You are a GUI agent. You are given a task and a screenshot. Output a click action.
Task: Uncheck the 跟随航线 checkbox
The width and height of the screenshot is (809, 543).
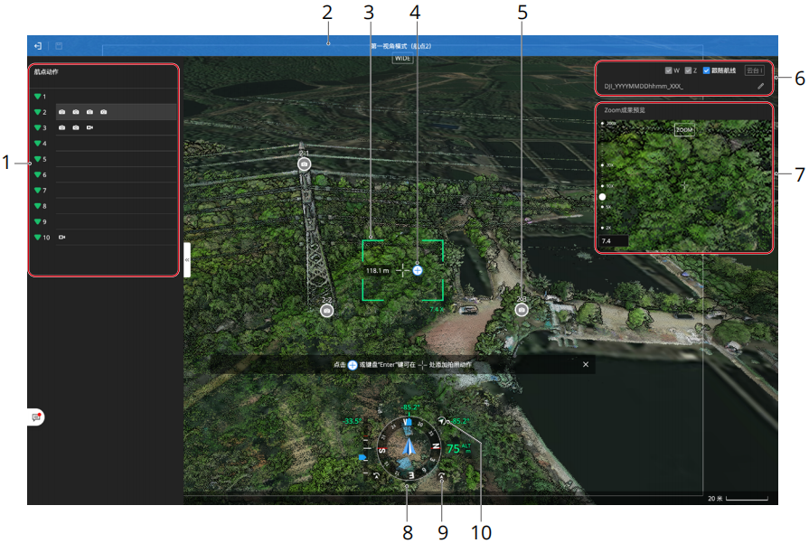pos(706,70)
